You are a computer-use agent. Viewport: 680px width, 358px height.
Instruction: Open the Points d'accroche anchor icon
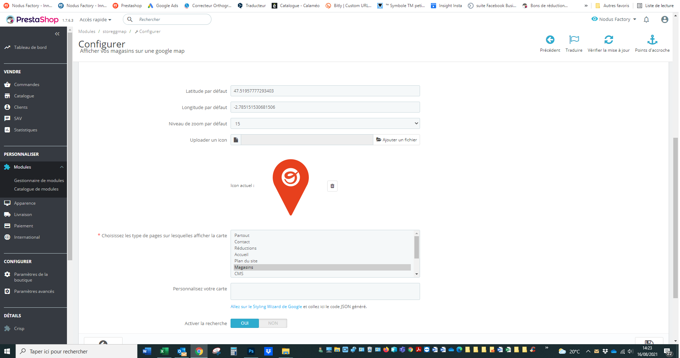click(652, 40)
